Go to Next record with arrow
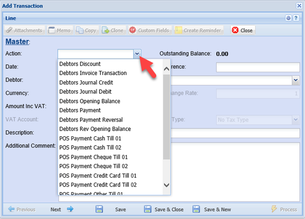Viewport: 305px width, 219px height. click(62, 210)
